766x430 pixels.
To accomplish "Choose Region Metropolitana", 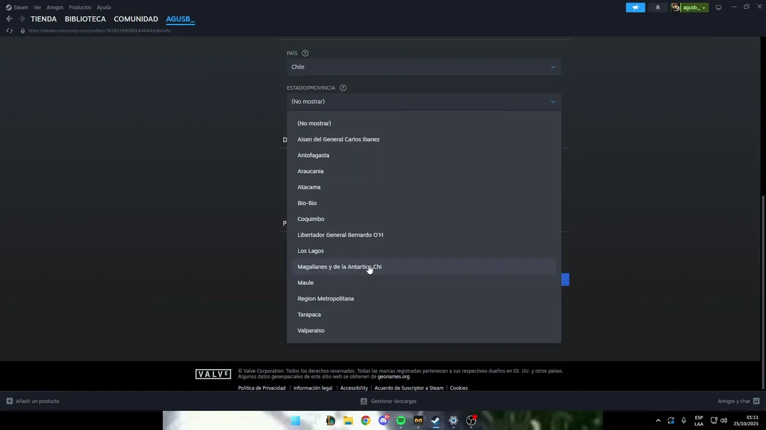I will tap(424, 299).
